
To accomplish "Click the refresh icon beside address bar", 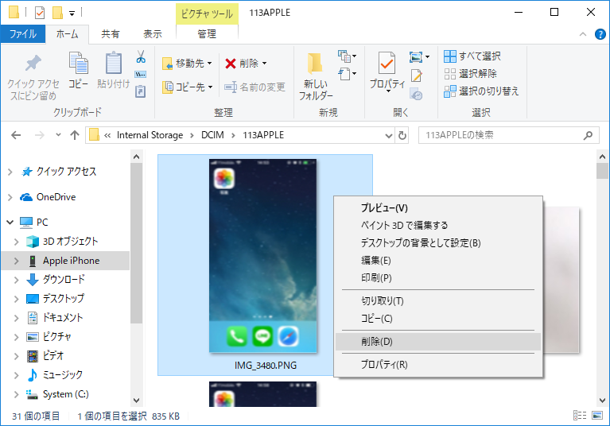I will 402,135.
